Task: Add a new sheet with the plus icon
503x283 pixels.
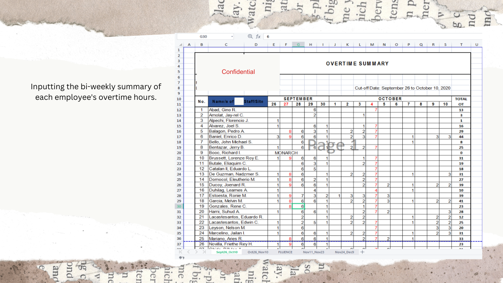Action: point(362,252)
